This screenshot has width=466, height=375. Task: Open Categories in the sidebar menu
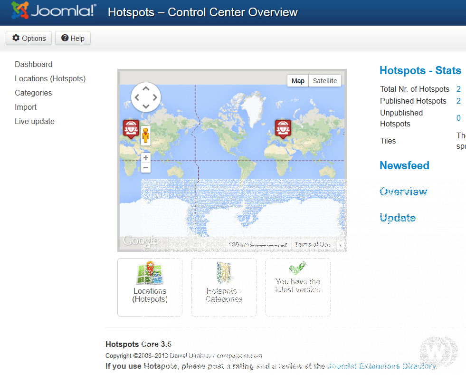tap(33, 93)
